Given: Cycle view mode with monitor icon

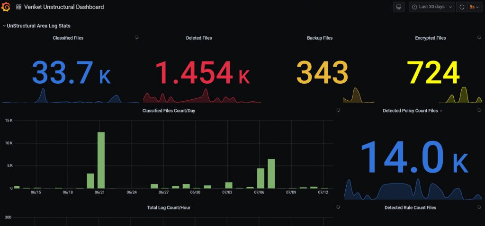Looking at the screenshot, I should tap(399, 7).
